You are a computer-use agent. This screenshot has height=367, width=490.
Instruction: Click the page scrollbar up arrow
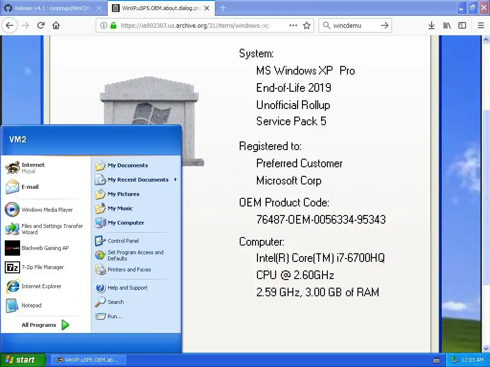pyautogui.click(x=486, y=39)
